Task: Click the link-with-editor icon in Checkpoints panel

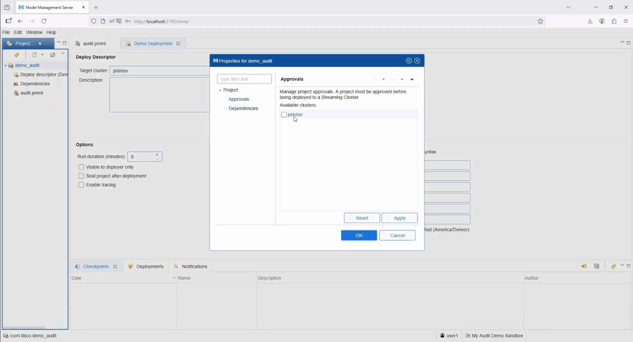Action: 613,266
